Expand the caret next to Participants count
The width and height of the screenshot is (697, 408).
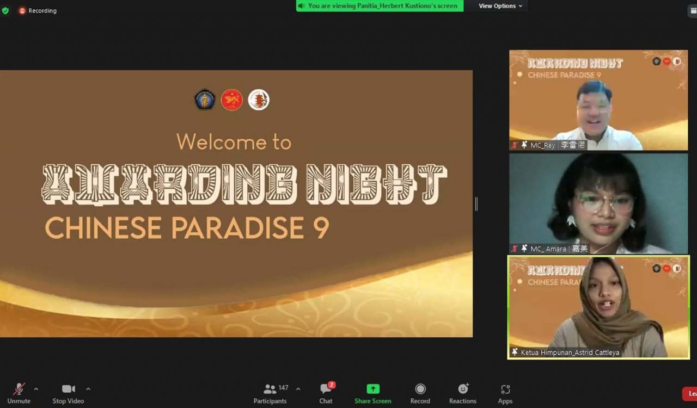298,389
